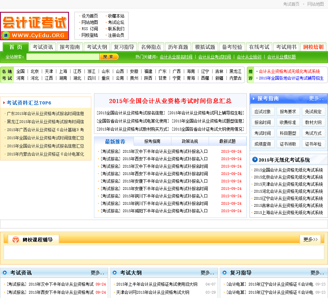This screenshot has height=298, width=328.
Task: Click into the 全站搜索 text field
Action: coord(63,57)
